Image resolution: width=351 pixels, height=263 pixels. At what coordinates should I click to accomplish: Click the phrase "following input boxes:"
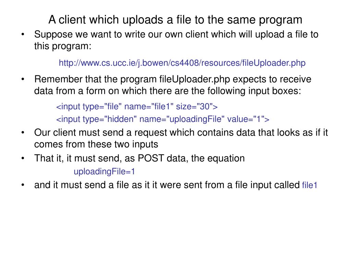pyautogui.click(x=254, y=91)
